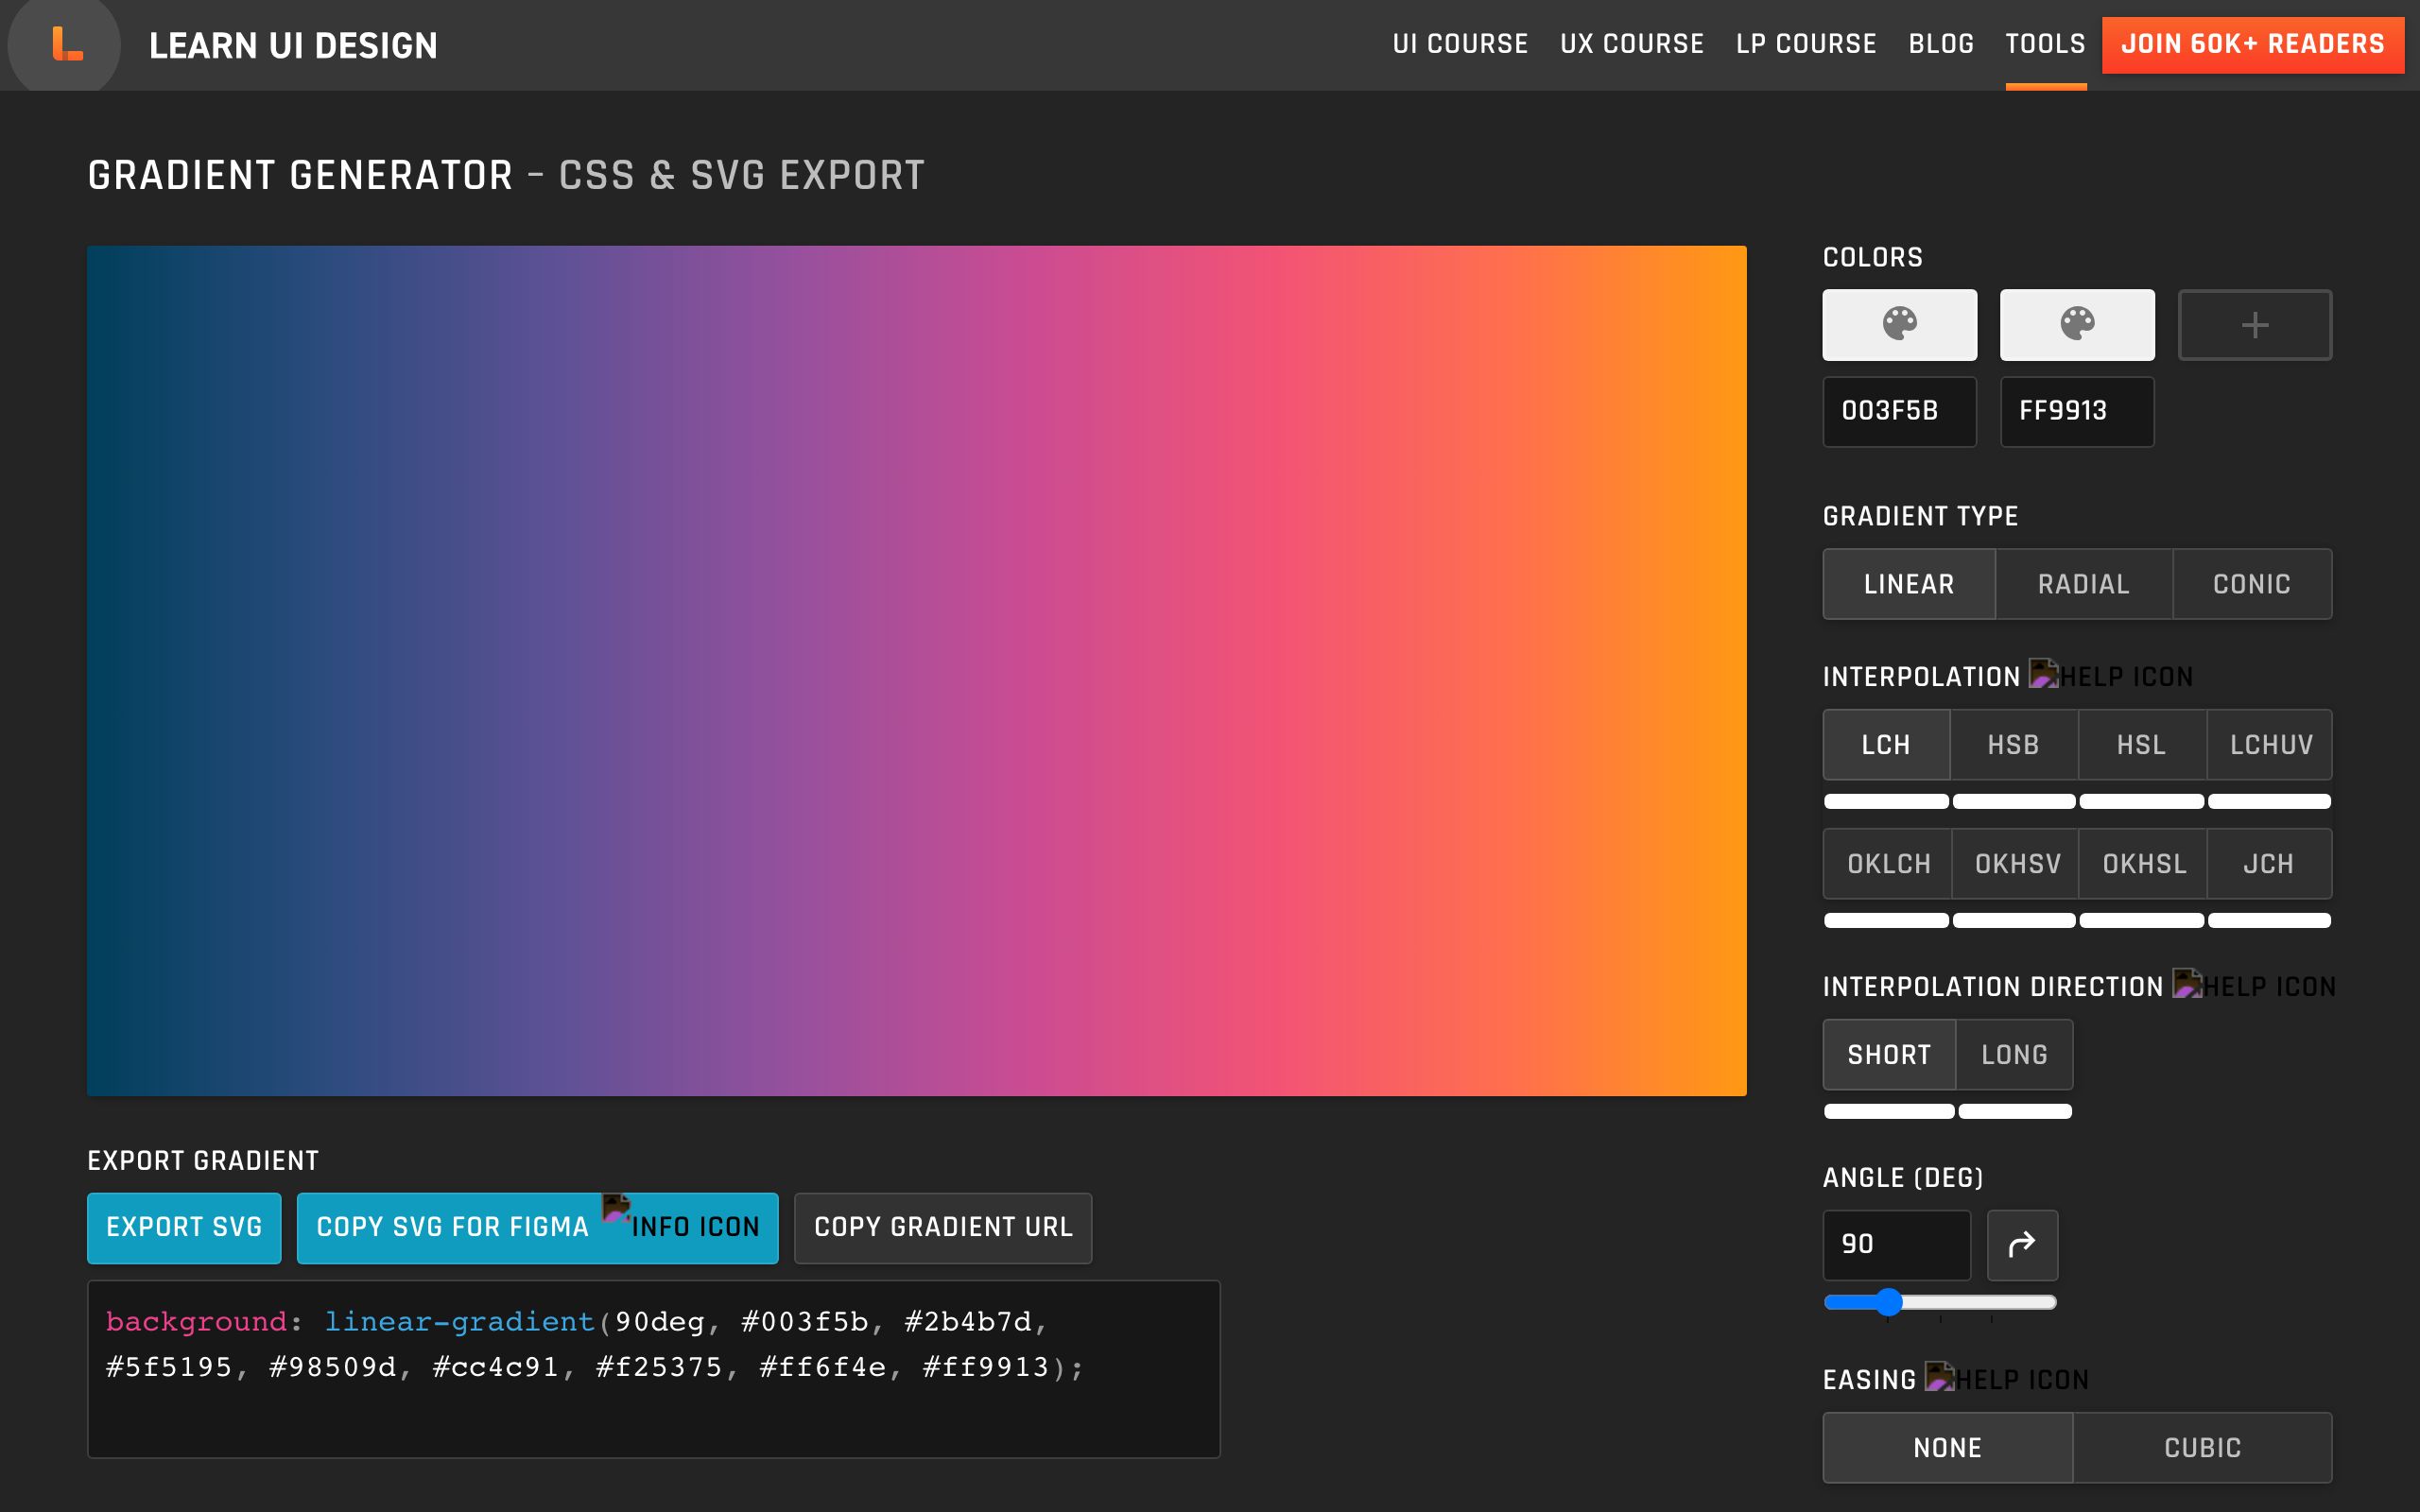
Task: Choose OKHSV interpolation
Action: click(x=2017, y=864)
